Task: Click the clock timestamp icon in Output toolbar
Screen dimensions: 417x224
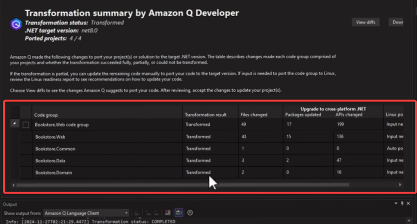Action: 190,213
